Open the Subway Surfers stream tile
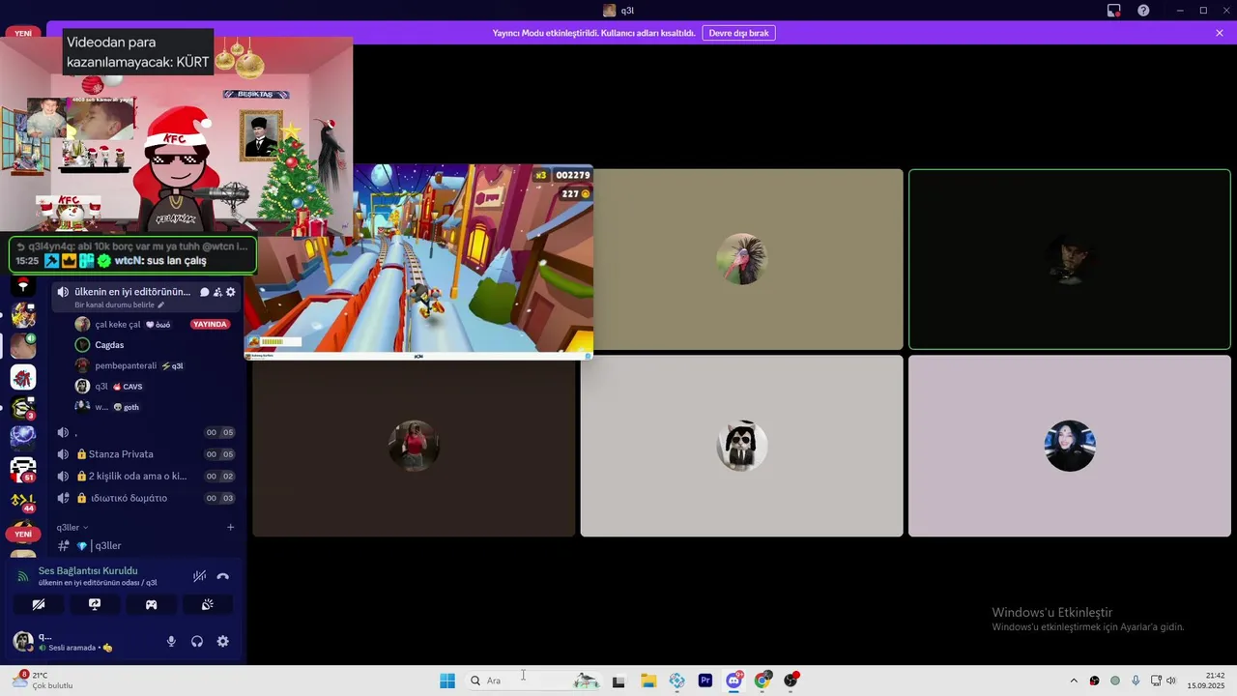The image size is (1237, 696). pos(418,261)
